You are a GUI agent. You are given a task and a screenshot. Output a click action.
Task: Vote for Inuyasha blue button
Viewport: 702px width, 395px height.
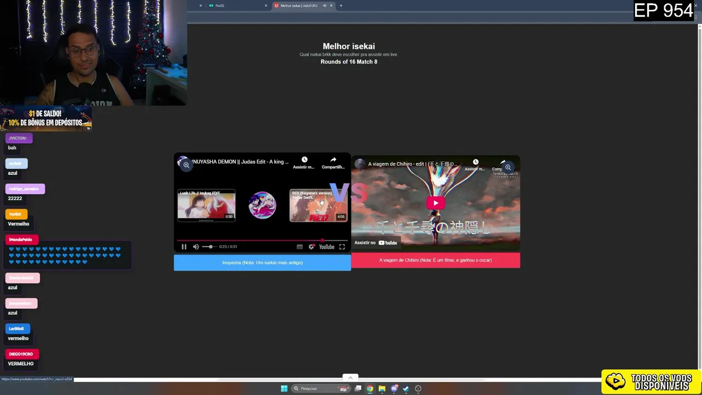[x=262, y=263]
